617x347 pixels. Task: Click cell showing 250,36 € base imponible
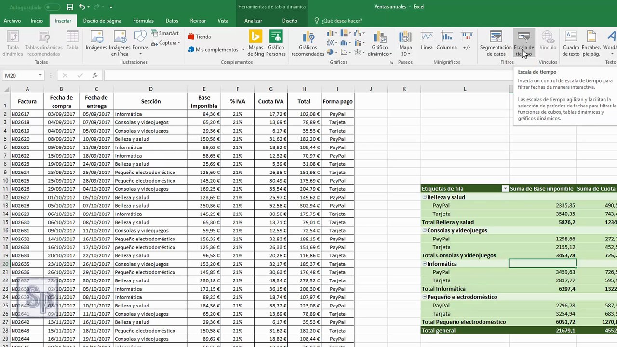[x=204, y=206]
